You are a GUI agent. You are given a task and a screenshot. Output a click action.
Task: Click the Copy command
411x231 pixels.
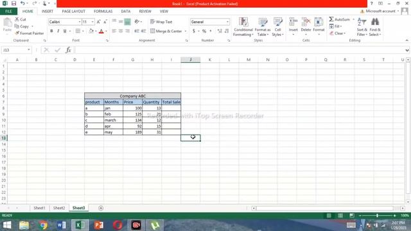coord(22,26)
